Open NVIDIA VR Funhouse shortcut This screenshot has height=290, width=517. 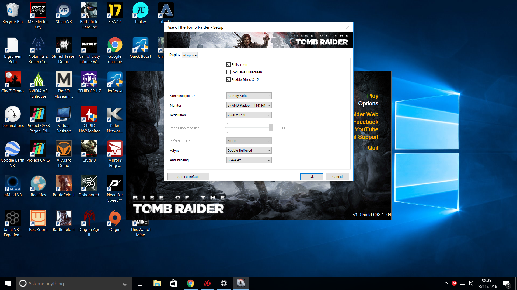click(38, 85)
